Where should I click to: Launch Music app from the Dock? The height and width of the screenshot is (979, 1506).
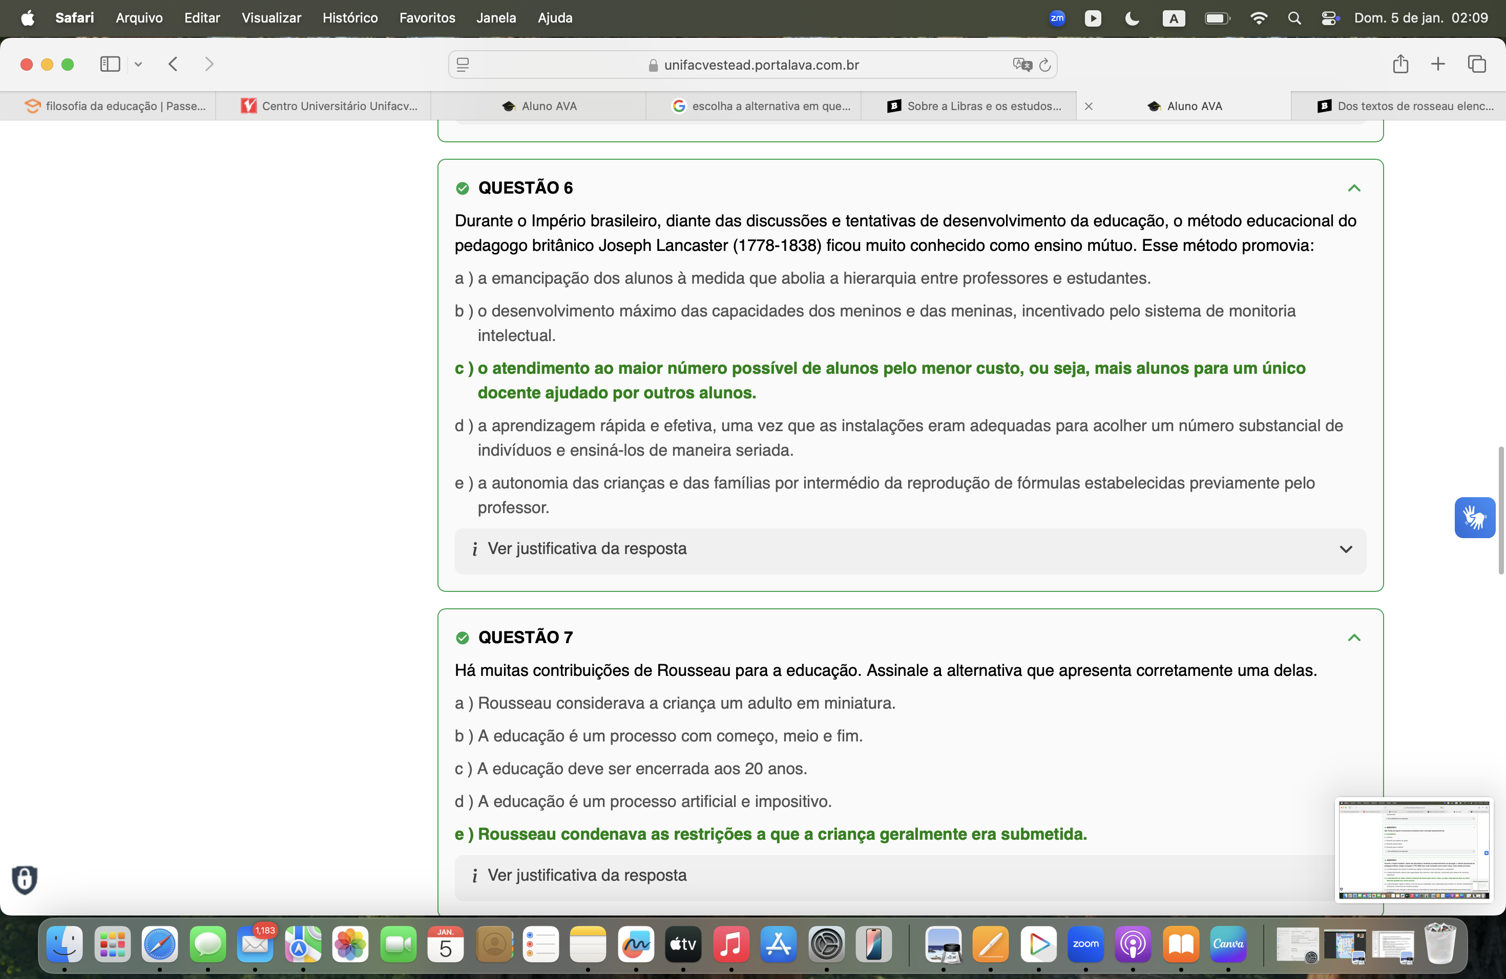click(731, 945)
